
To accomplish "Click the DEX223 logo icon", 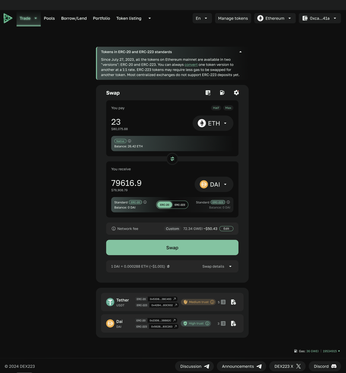I will pyautogui.click(x=8, y=18).
